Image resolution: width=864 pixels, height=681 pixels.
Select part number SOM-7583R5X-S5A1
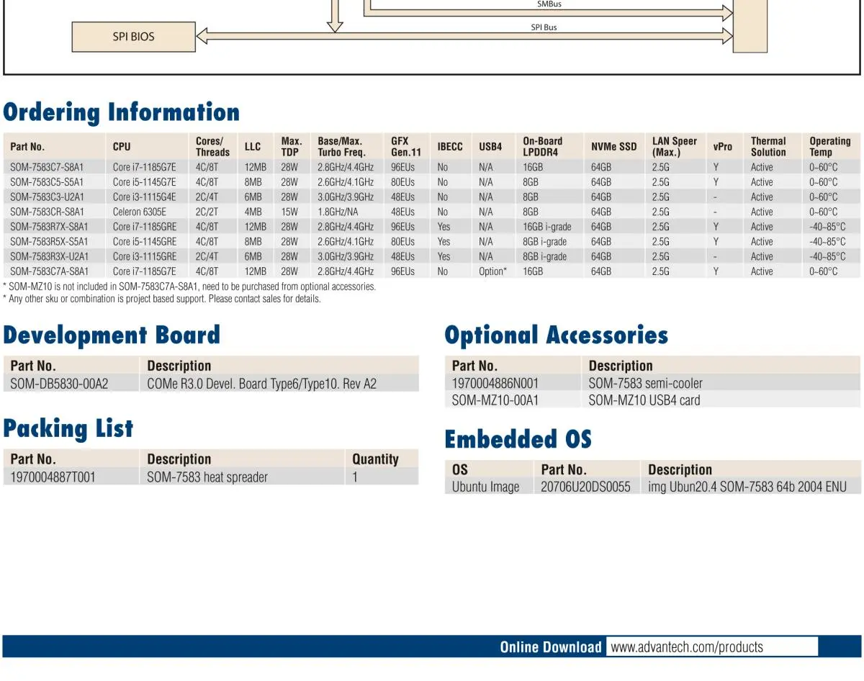pyautogui.click(x=49, y=242)
